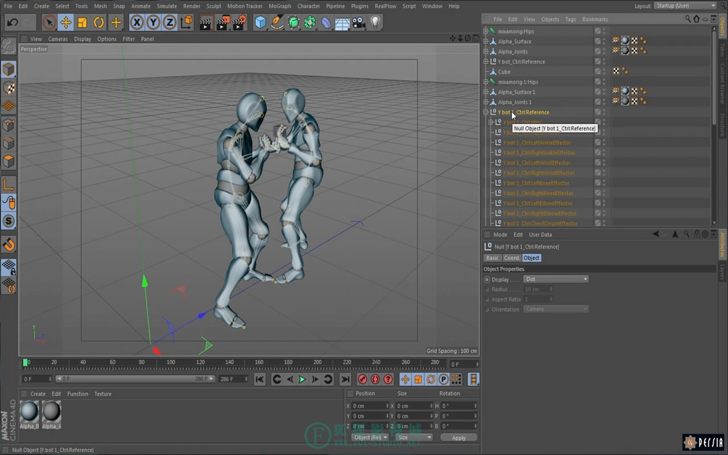Screen dimensions: 728x455
Task: Activate the Scale tool in top toolbar
Action: point(82,23)
